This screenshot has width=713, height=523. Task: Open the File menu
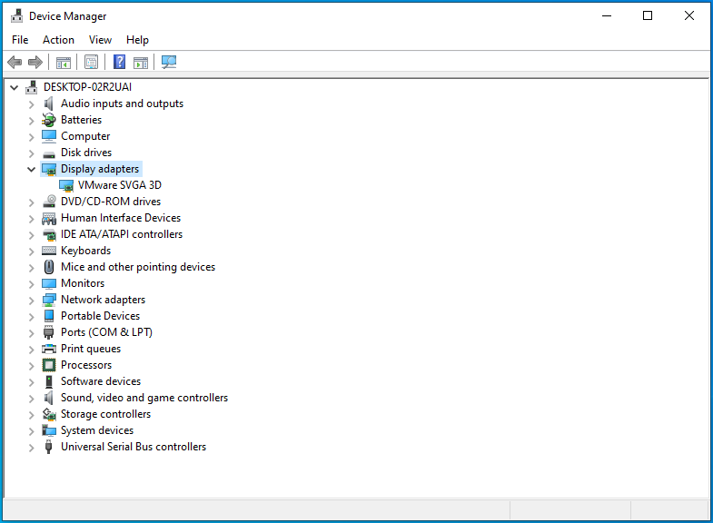coord(20,40)
